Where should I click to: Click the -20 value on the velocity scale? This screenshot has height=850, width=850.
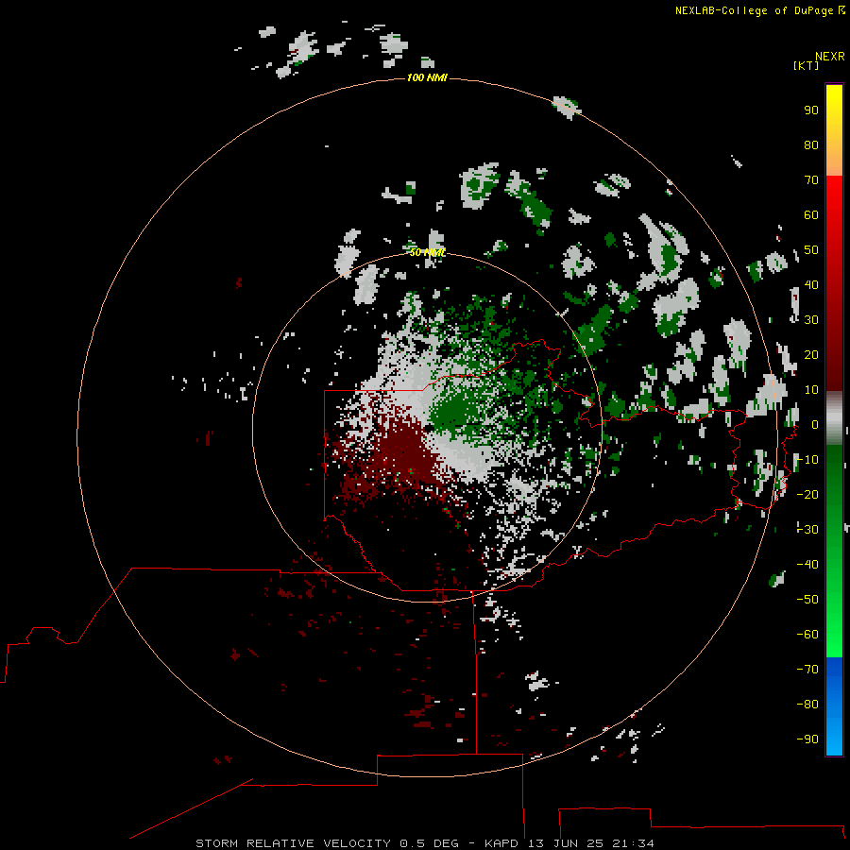807,494
